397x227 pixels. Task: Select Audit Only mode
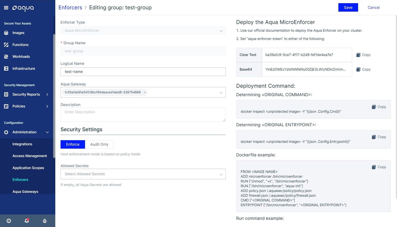coord(99,144)
